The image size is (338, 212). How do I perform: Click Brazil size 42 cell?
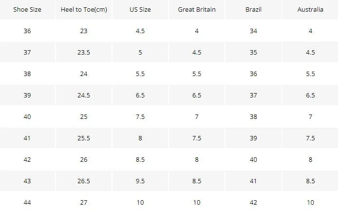[x=253, y=203]
